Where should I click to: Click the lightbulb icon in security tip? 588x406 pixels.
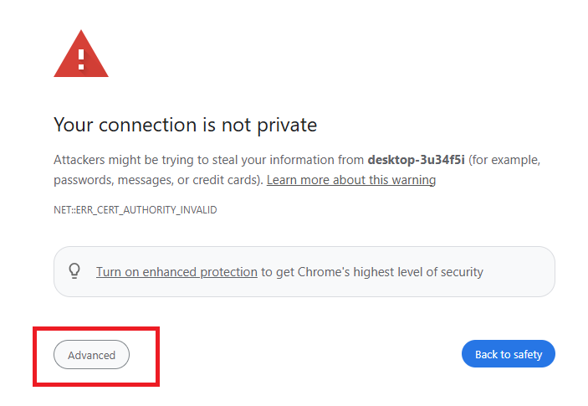click(x=74, y=271)
